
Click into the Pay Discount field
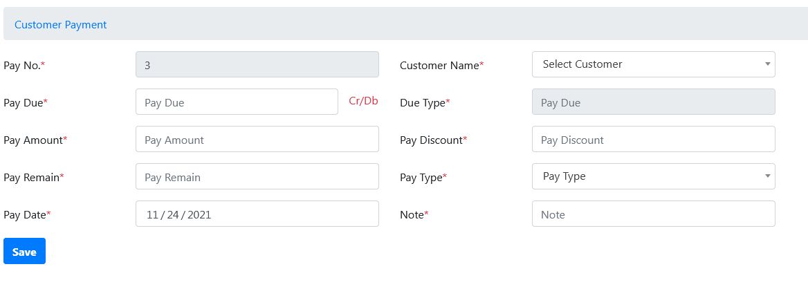653,140
